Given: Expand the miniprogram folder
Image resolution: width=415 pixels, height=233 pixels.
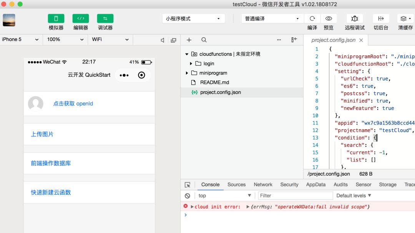Looking at the screenshot, I should click(x=187, y=73).
